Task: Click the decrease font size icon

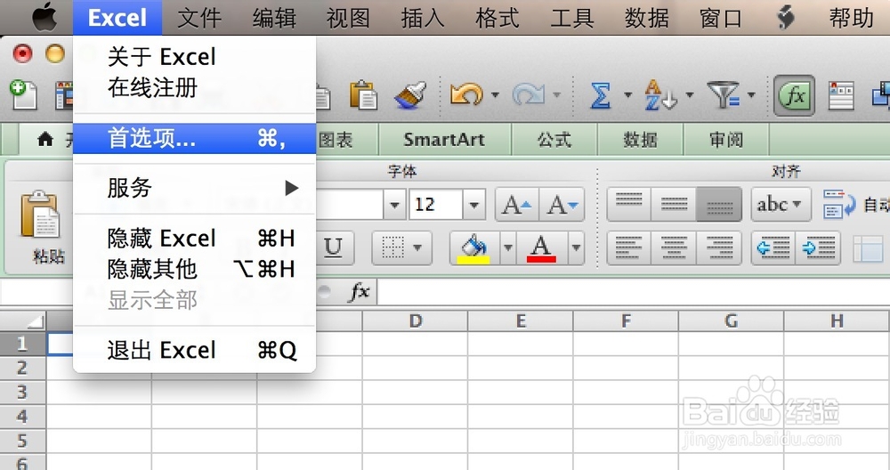Action: pos(562,205)
